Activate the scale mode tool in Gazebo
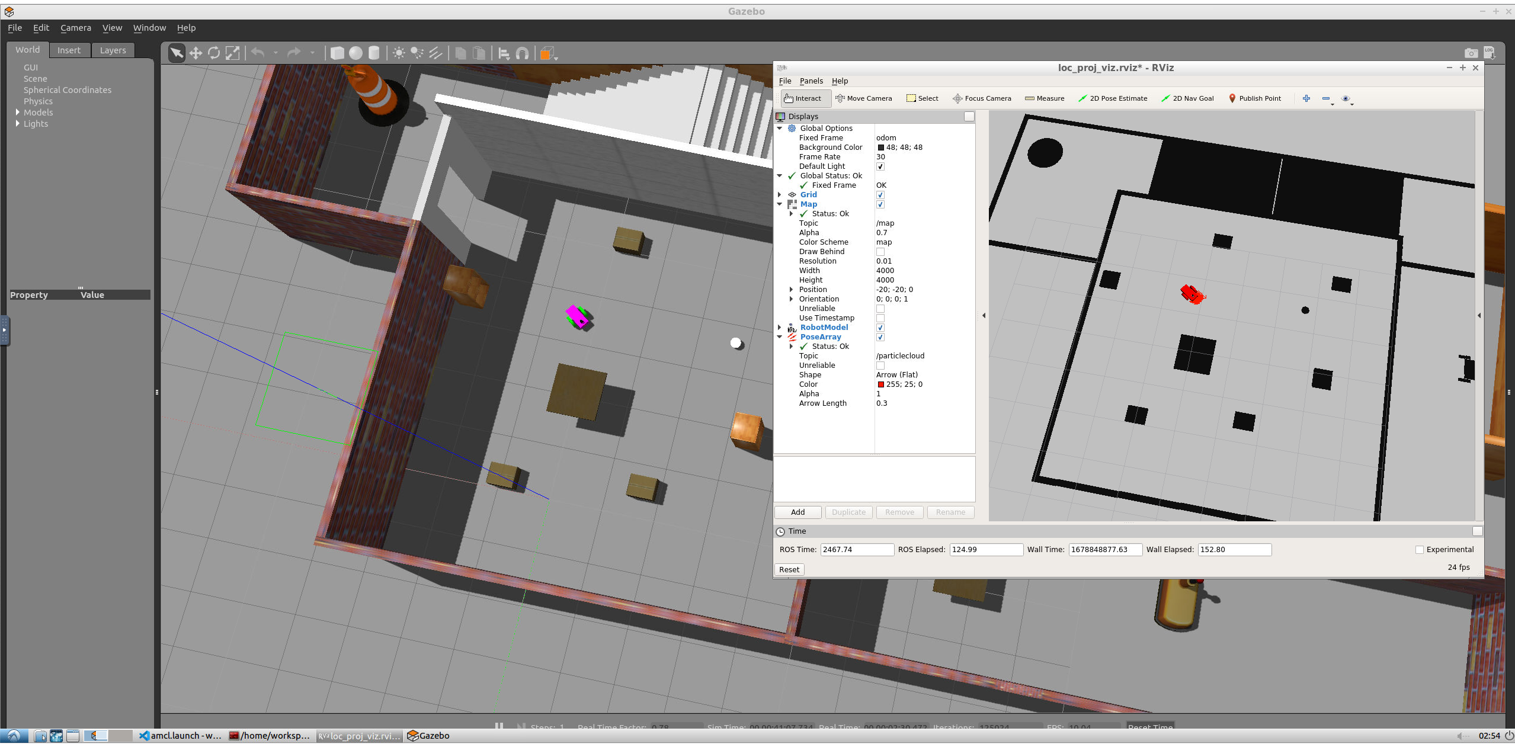The height and width of the screenshot is (747, 1515). click(x=233, y=53)
